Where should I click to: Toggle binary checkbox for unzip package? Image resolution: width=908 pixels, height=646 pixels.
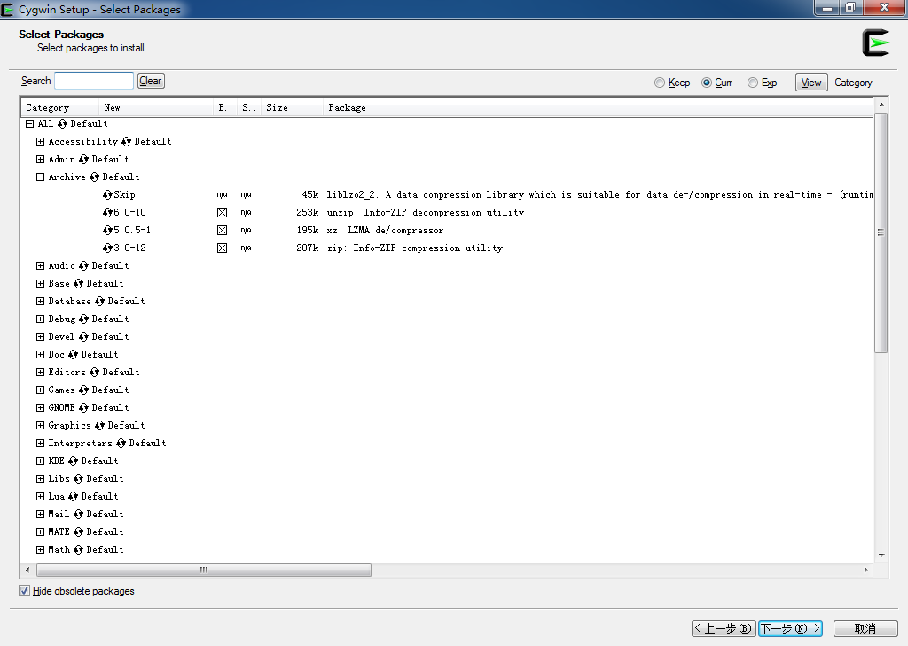coord(222,213)
